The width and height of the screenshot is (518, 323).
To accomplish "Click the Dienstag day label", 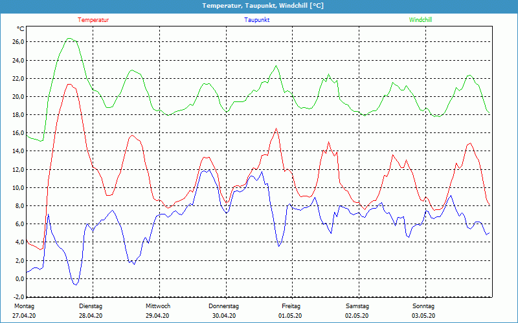I will 91,306.
